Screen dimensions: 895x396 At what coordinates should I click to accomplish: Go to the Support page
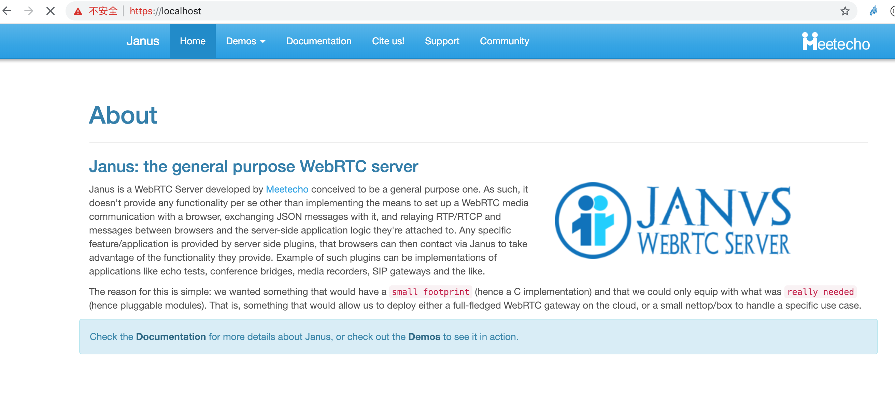[442, 41]
